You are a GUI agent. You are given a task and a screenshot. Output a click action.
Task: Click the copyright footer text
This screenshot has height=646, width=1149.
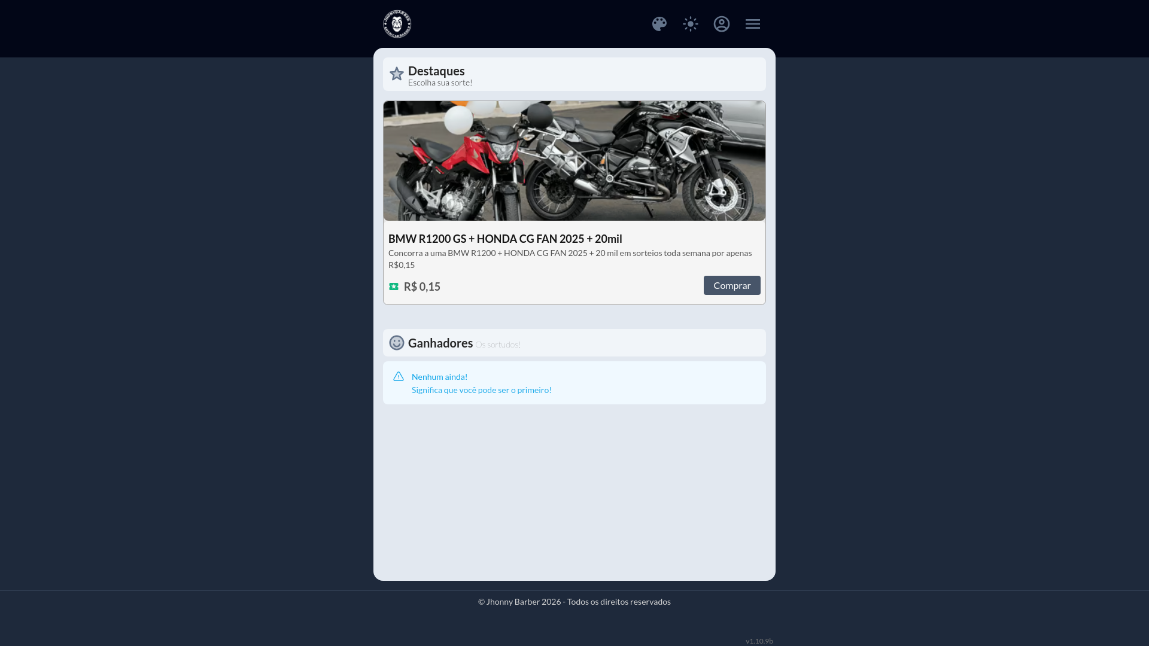pos(574,602)
